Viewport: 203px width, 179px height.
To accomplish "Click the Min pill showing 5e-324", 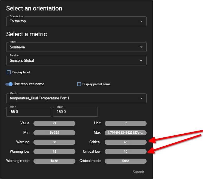I will tap(54, 133).
